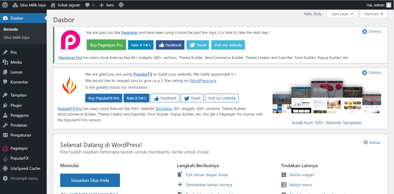Dismiss the PopularFX notice
Image resolution: width=394 pixels, height=194 pixels.
(372, 73)
